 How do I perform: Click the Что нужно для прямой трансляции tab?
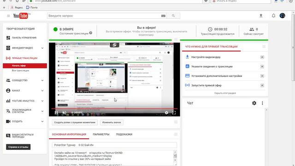[x=211, y=47]
